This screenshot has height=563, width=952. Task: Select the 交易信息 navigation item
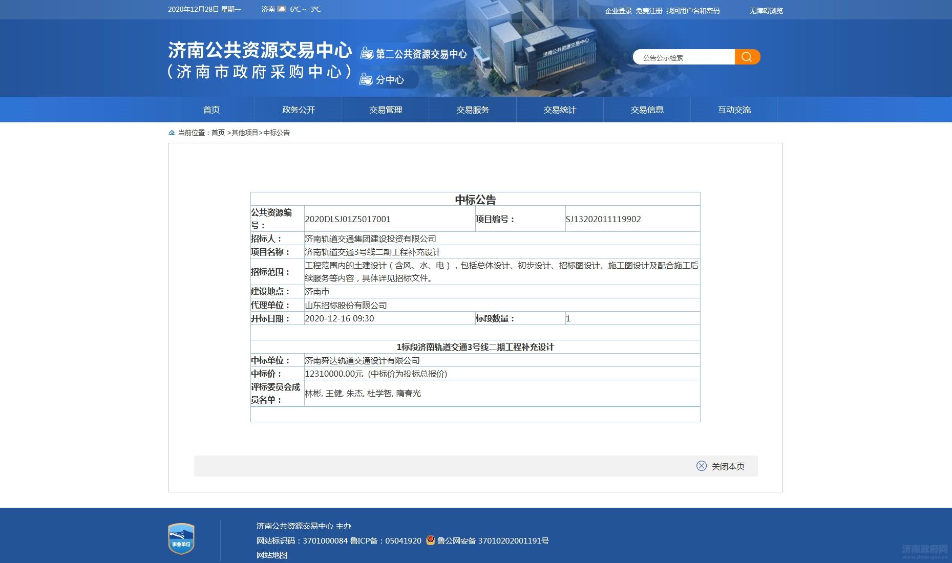[647, 110]
